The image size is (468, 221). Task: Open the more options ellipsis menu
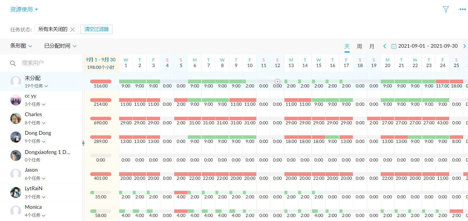click(462, 9)
